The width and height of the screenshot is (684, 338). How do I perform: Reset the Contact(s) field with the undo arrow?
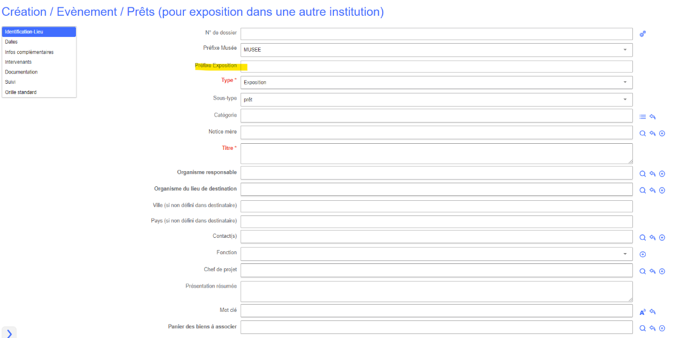click(x=652, y=238)
